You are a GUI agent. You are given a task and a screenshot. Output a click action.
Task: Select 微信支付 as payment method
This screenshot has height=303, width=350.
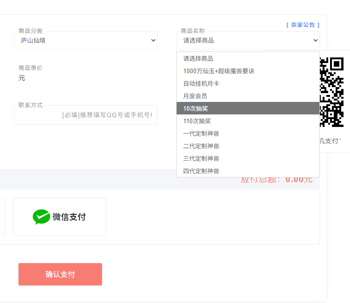coord(60,217)
